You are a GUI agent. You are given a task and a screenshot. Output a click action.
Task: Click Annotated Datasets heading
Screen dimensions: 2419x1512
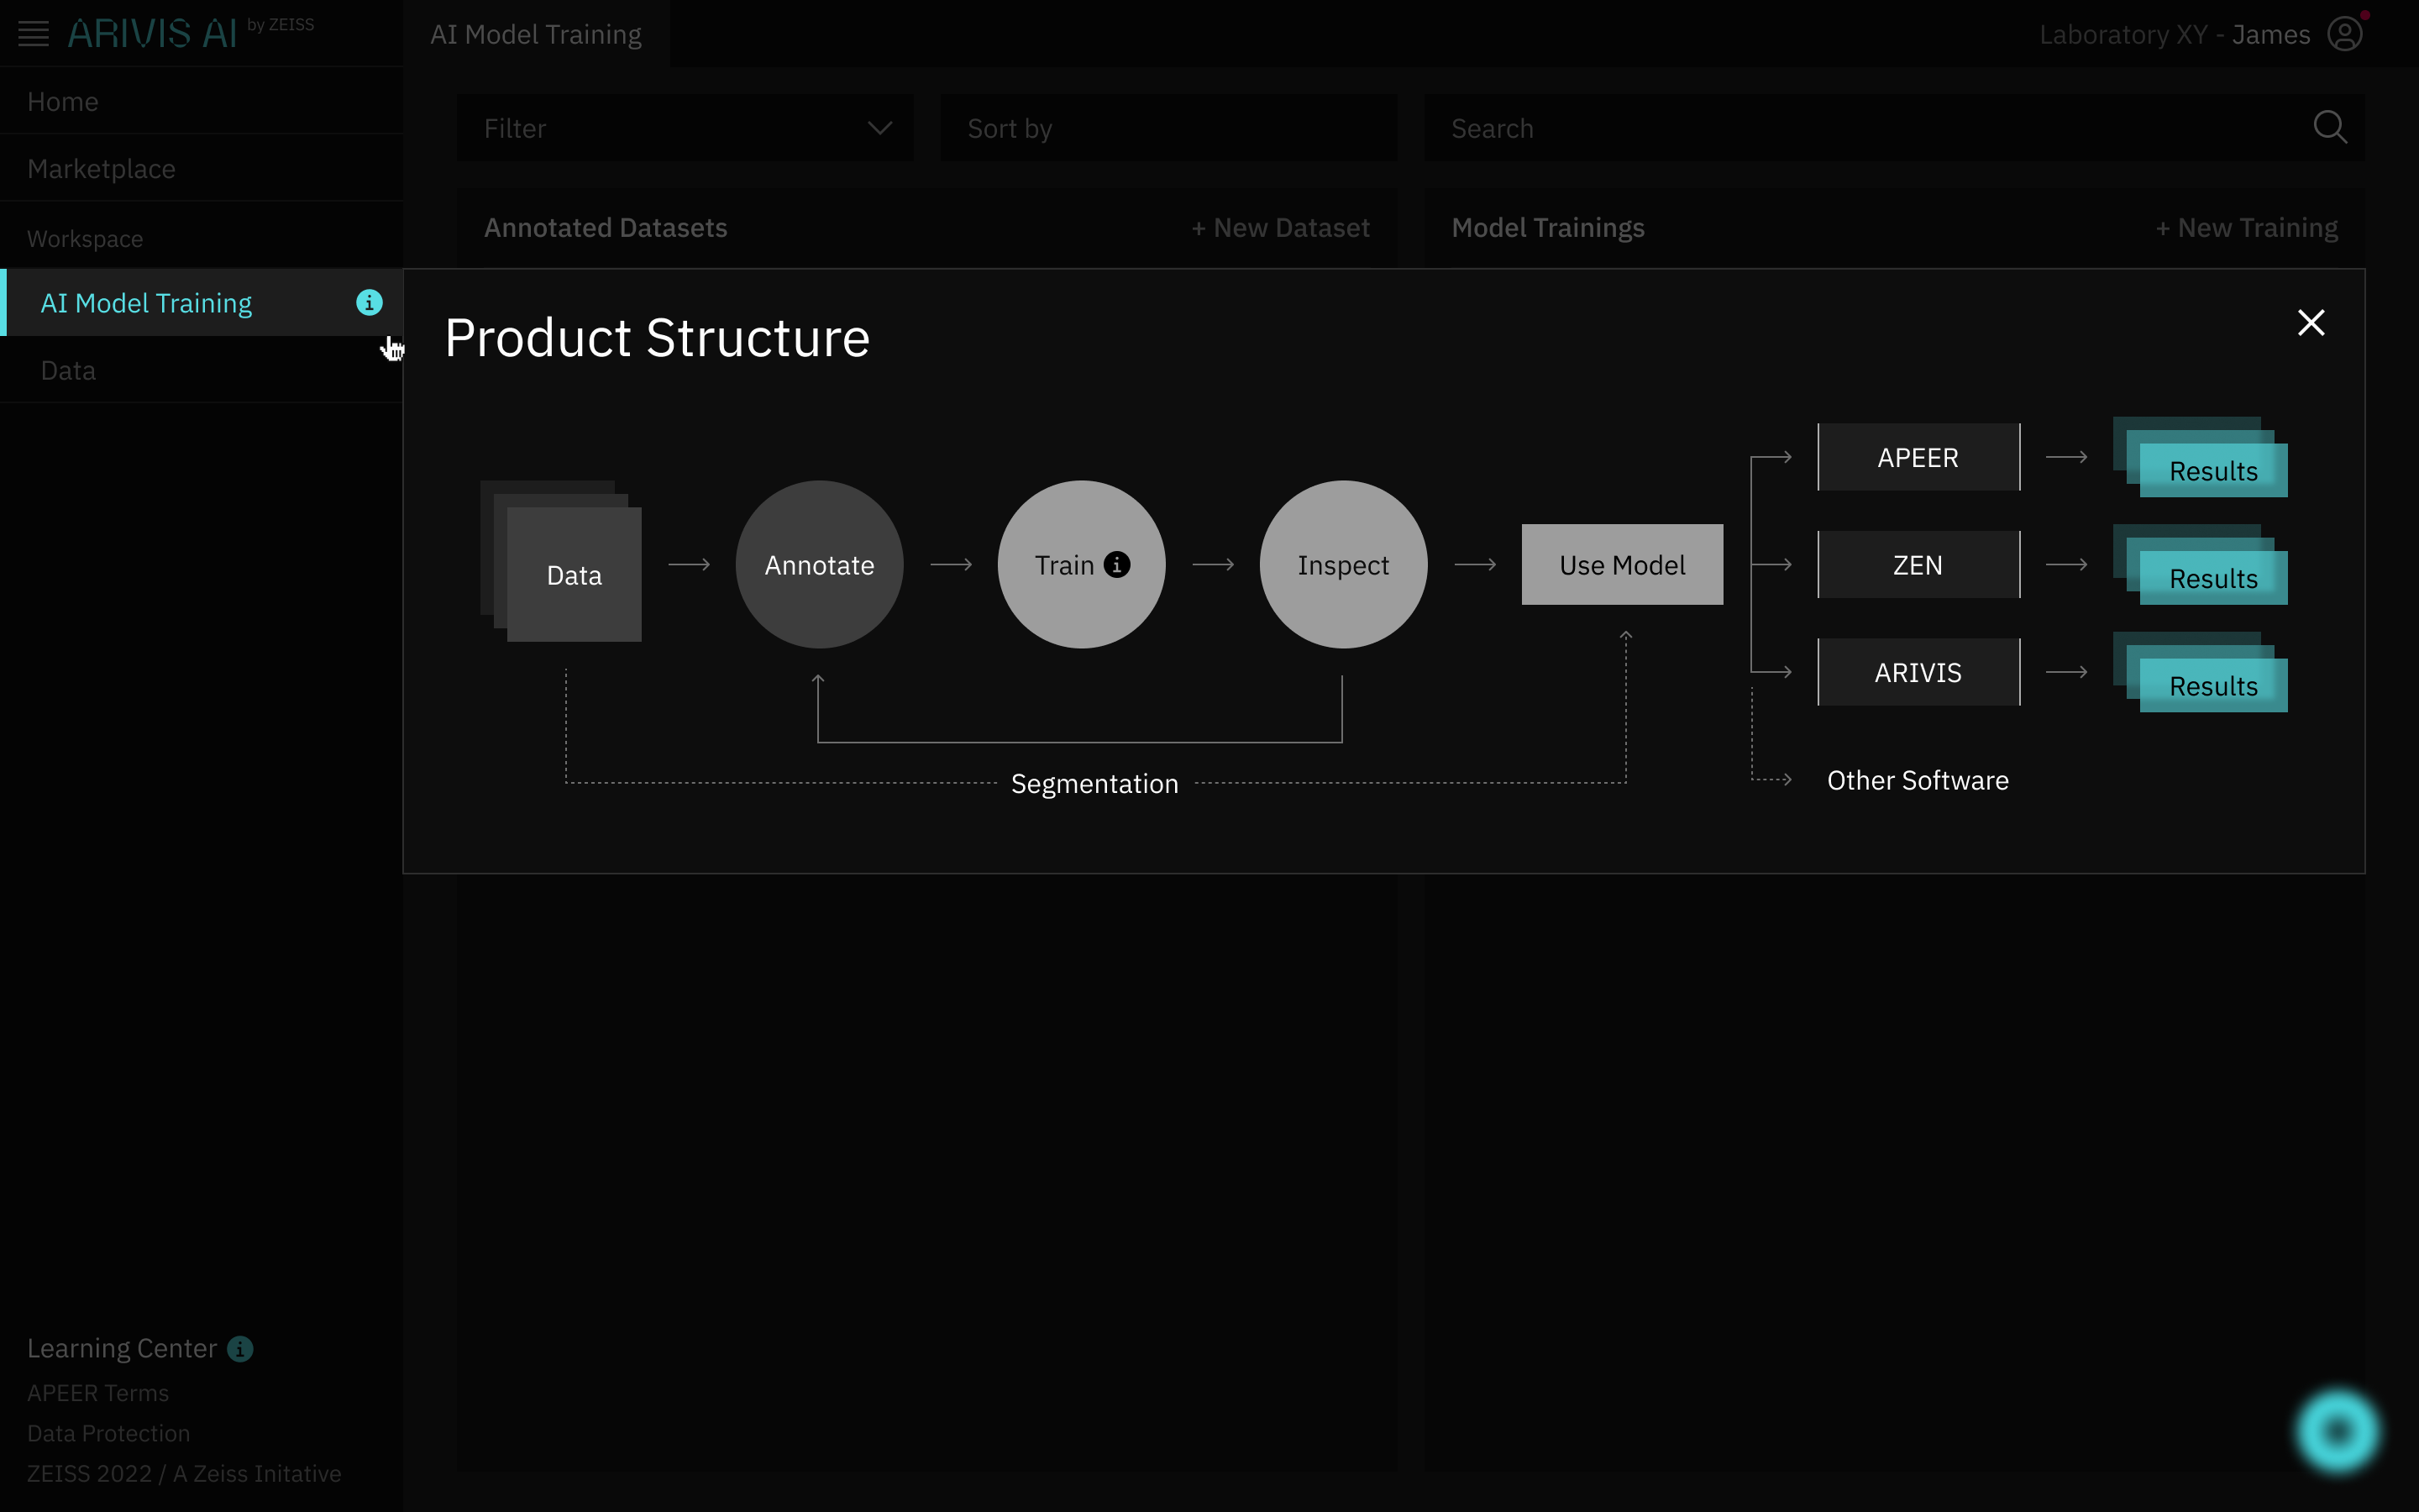[606, 228]
